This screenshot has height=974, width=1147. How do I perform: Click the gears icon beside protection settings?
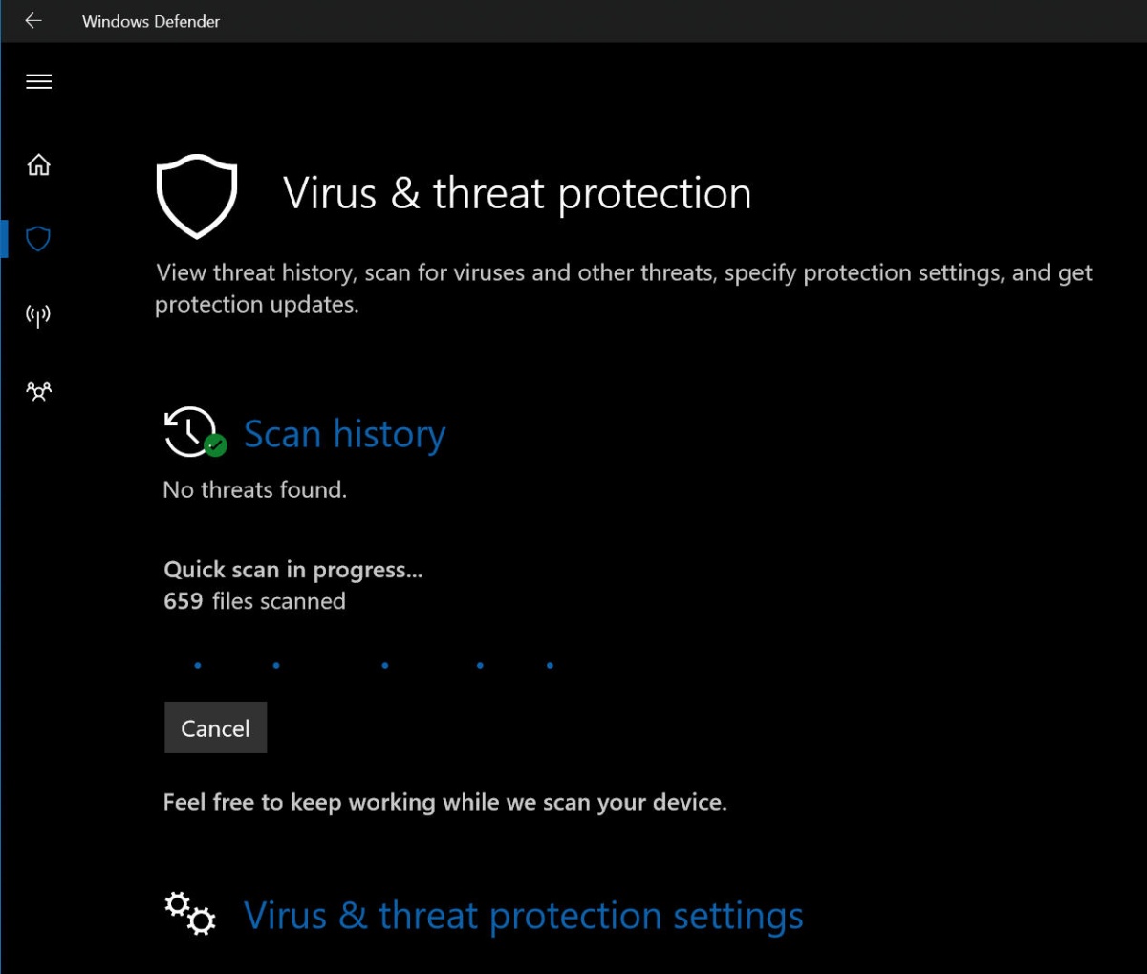[190, 914]
